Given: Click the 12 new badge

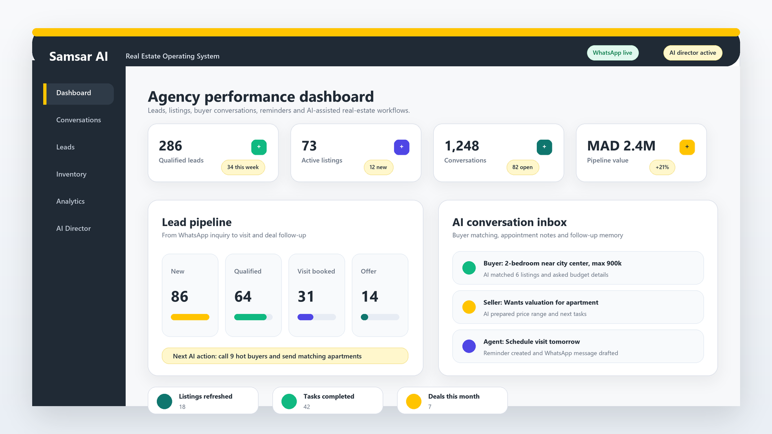Looking at the screenshot, I should click(378, 167).
